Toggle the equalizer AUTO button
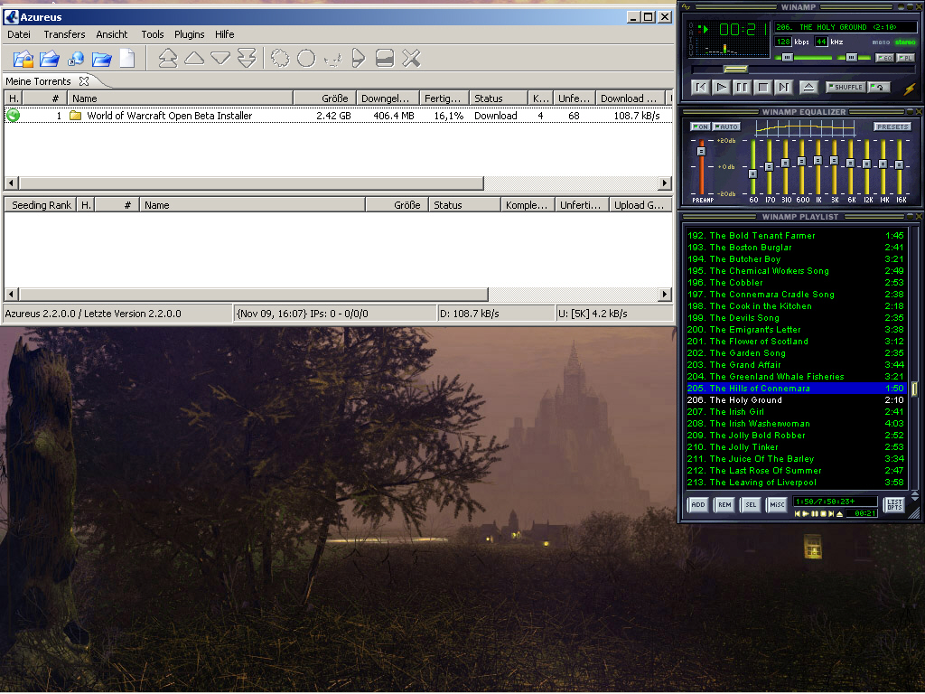The height and width of the screenshot is (694, 925). [726, 127]
